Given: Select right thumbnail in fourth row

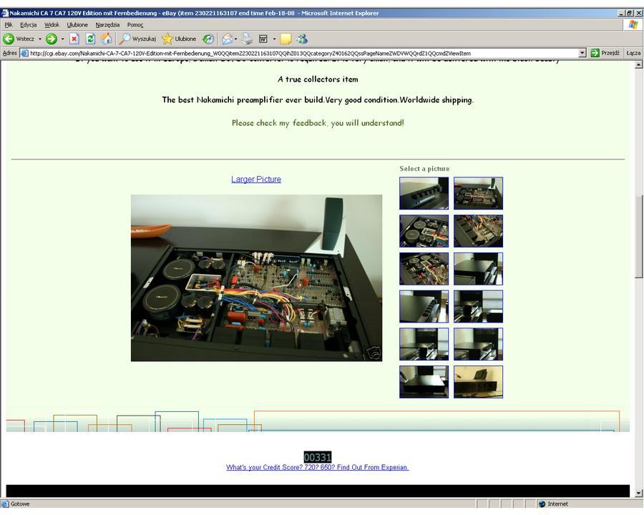Looking at the screenshot, I should tap(478, 306).
